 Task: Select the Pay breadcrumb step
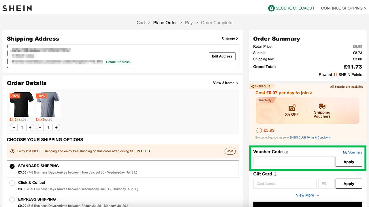(189, 23)
